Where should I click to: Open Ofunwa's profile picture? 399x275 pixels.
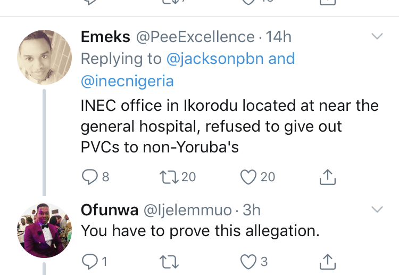44,230
